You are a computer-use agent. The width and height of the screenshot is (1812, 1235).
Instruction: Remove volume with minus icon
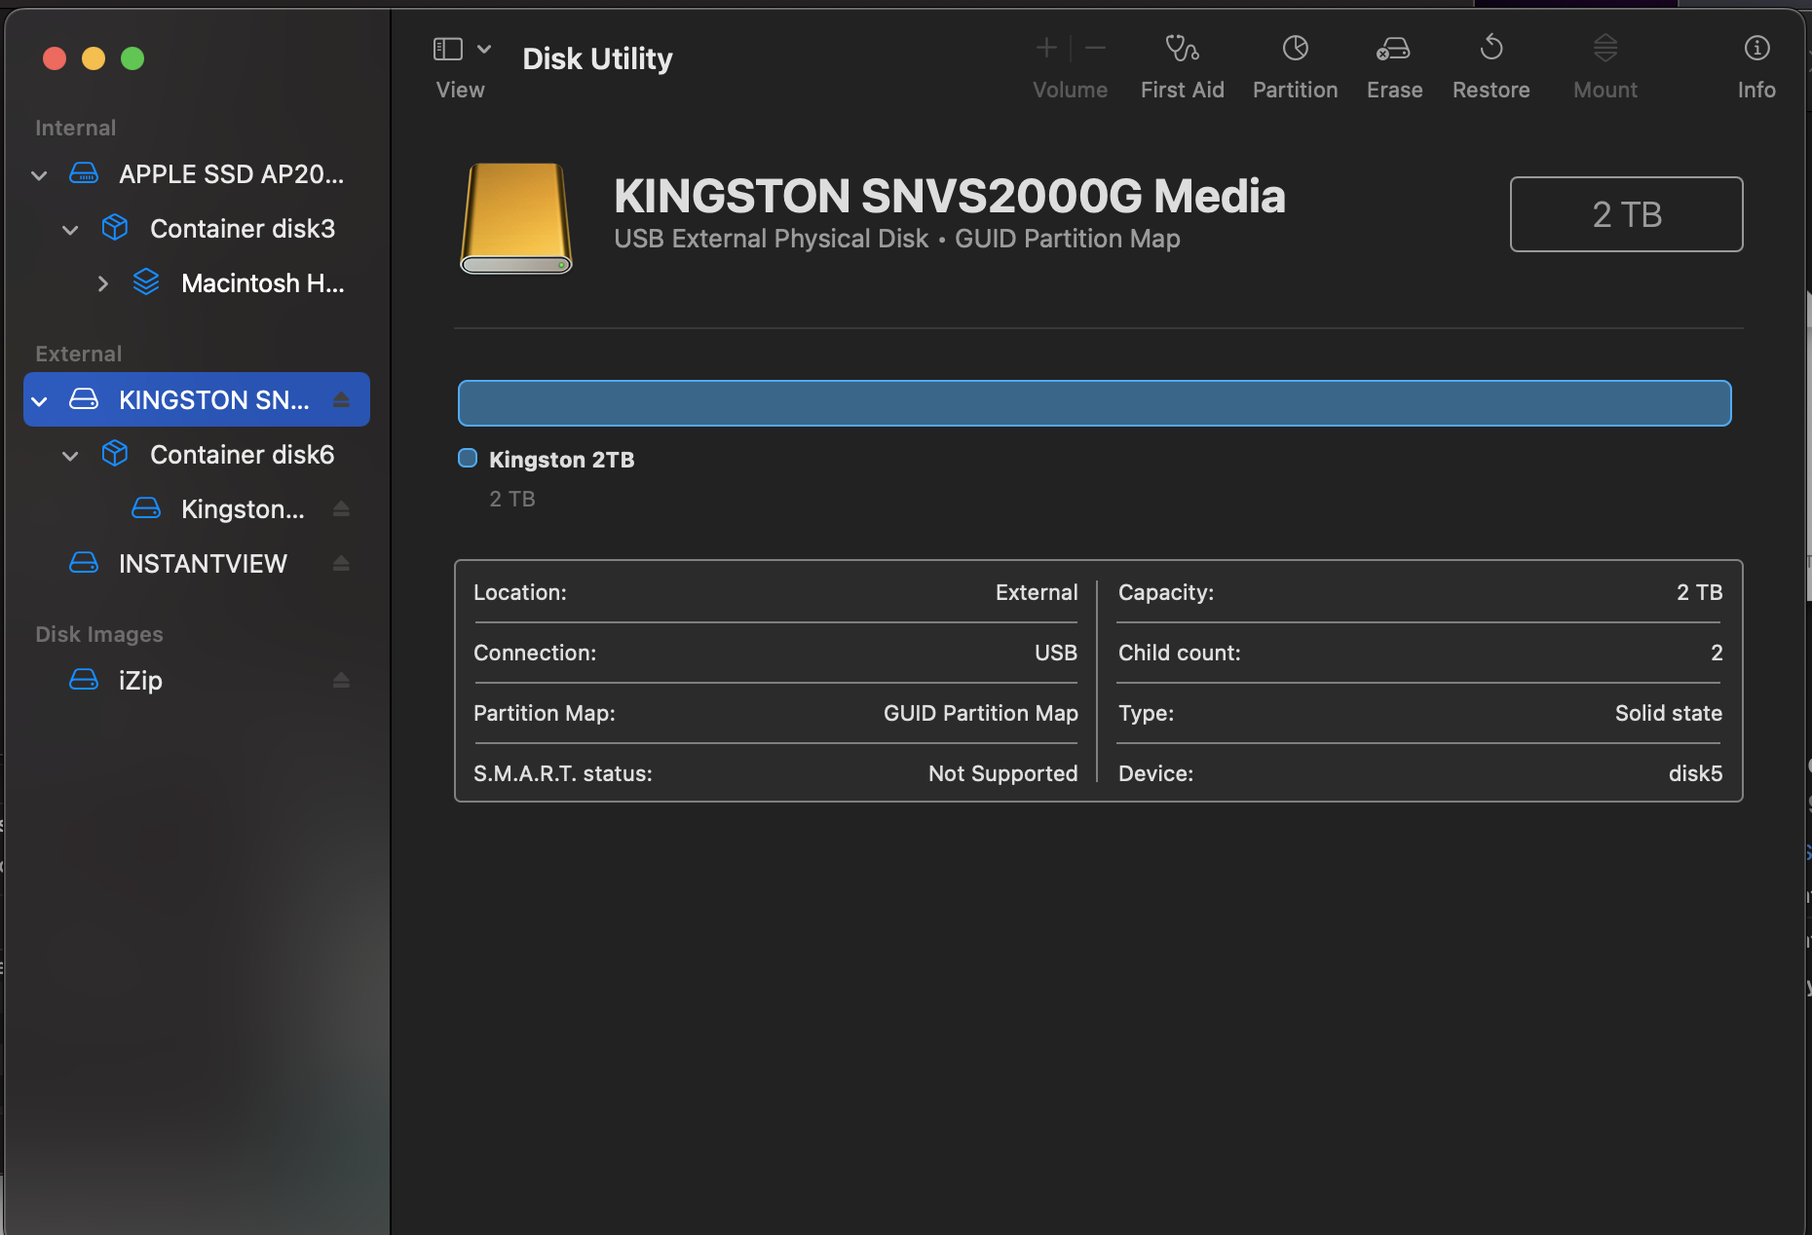(x=1095, y=48)
